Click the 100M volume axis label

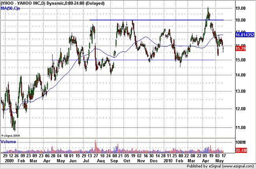point(241,142)
